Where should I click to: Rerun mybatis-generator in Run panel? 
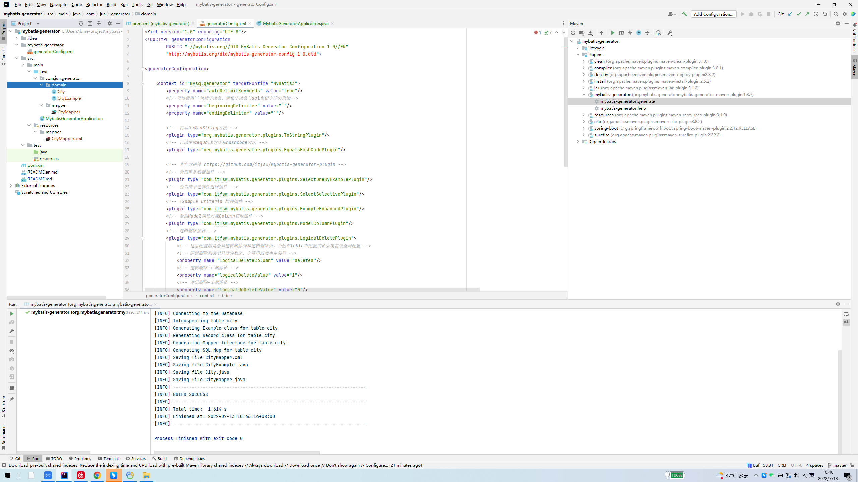(x=12, y=314)
